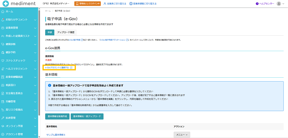Viewport: 288px width, 138px height.
Task: Expand the 労働管理 chevron
Action: pyautogui.click(x=35, y=102)
